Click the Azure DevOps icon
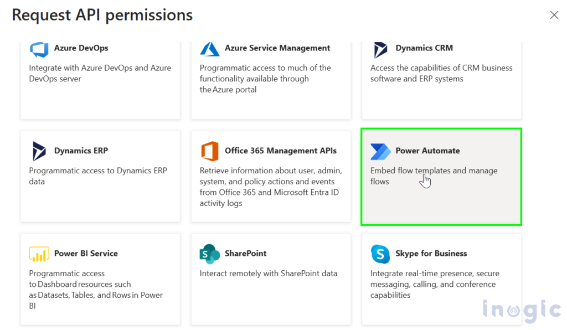 (39, 49)
